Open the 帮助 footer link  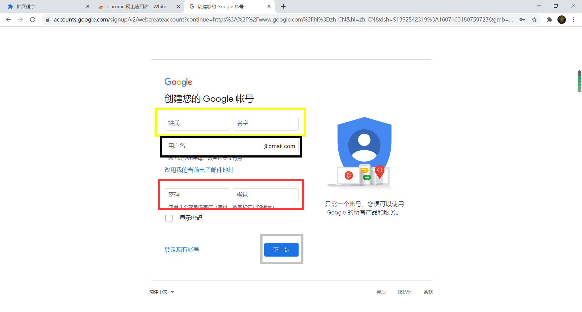[x=381, y=292]
